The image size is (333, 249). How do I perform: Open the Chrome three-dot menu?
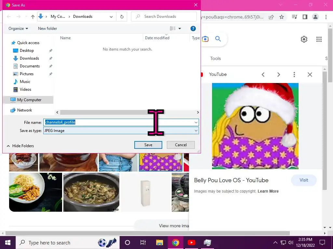click(326, 17)
